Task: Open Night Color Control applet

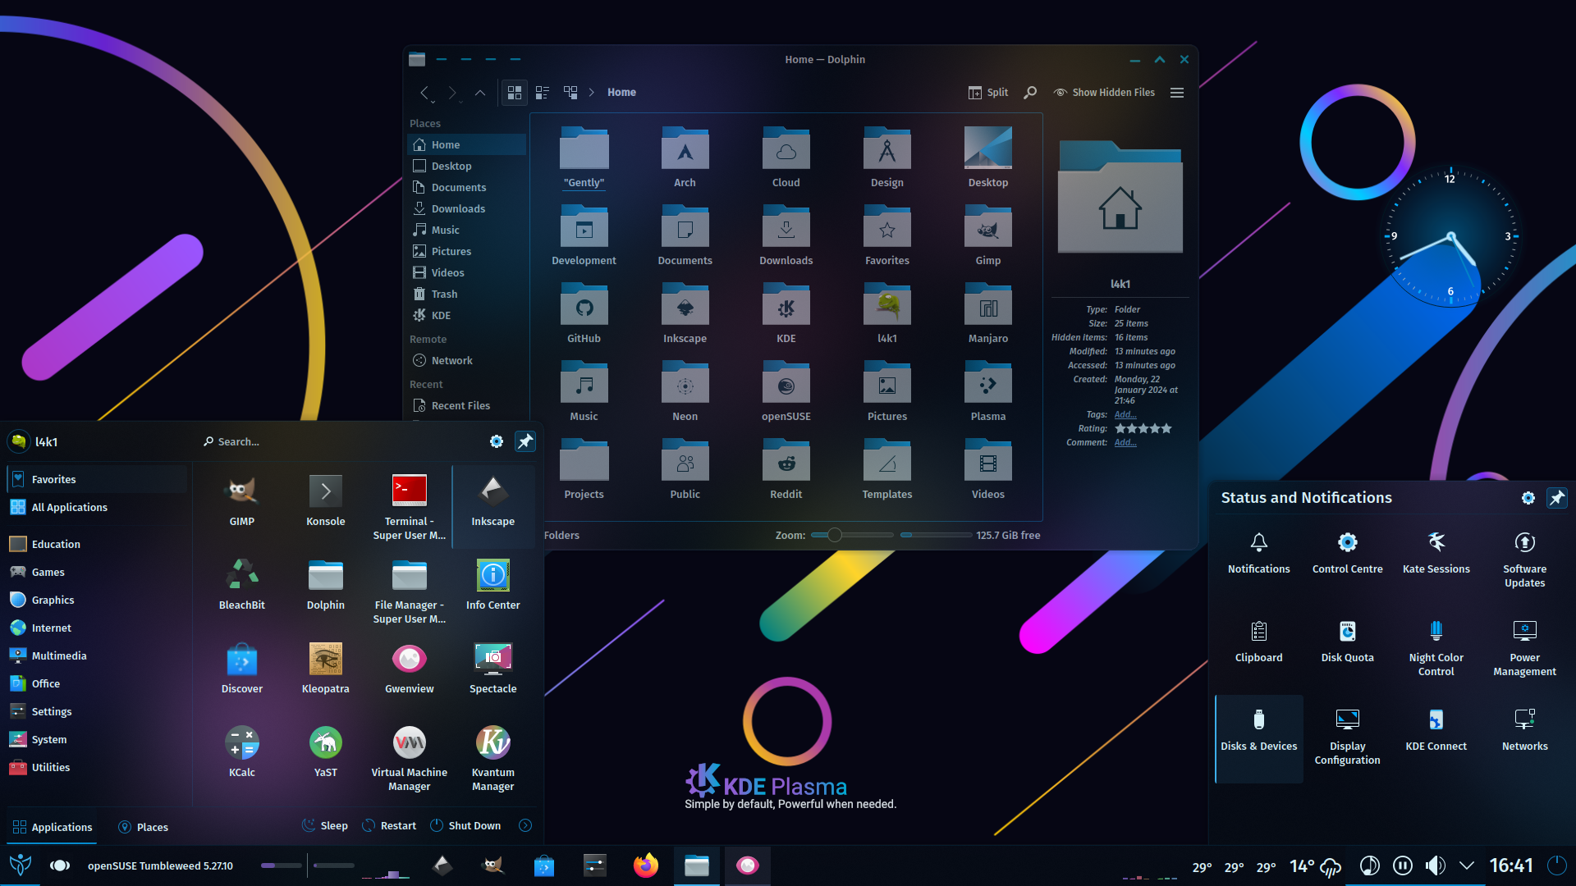Action: 1436,649
